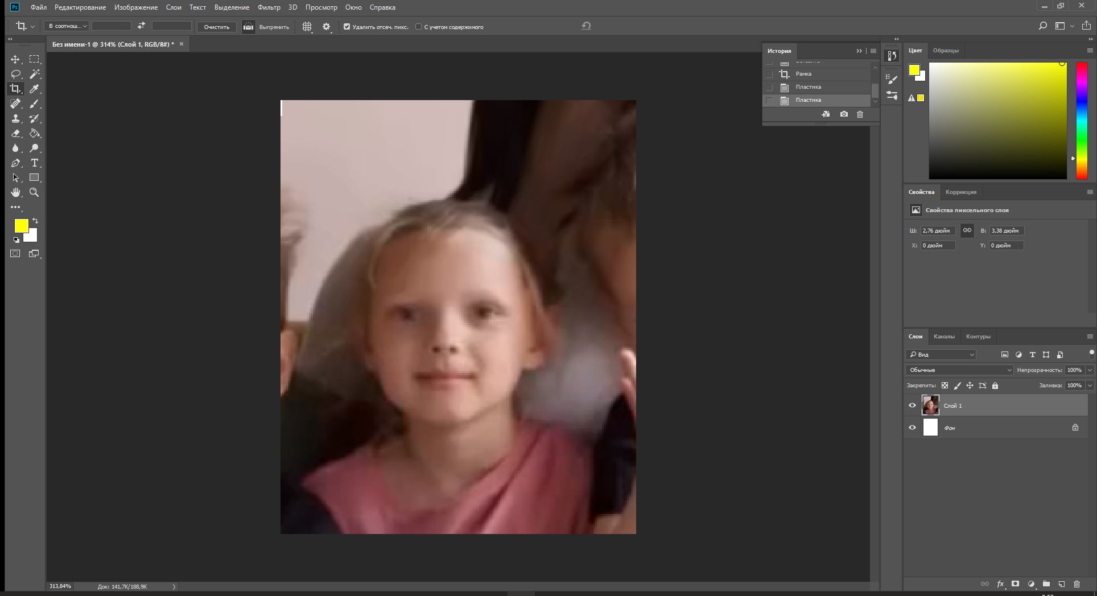
Task: Delete the selected layer
Action: tap(1077, 583)
